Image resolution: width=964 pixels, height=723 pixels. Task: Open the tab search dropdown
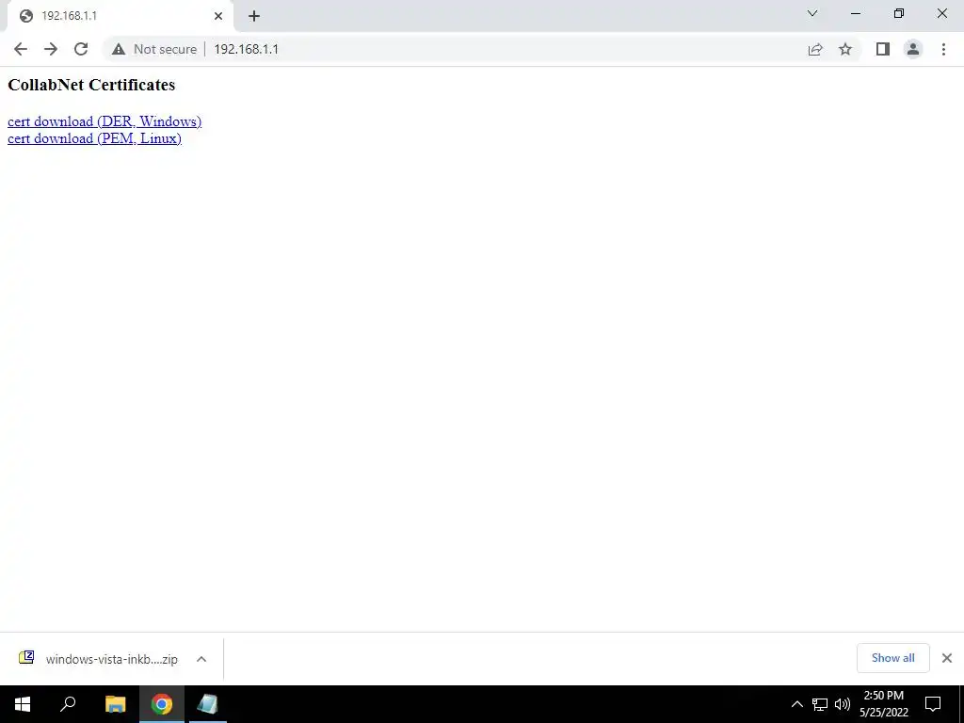click(812, 13)
